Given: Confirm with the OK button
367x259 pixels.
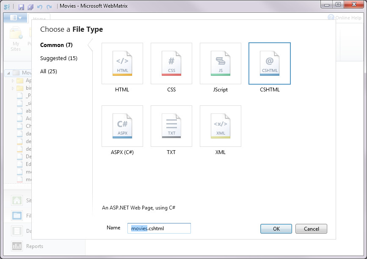Looking at the screenshot, I should click(276, 229).
